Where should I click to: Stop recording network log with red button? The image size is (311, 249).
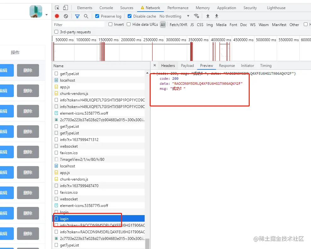point(57,16)
